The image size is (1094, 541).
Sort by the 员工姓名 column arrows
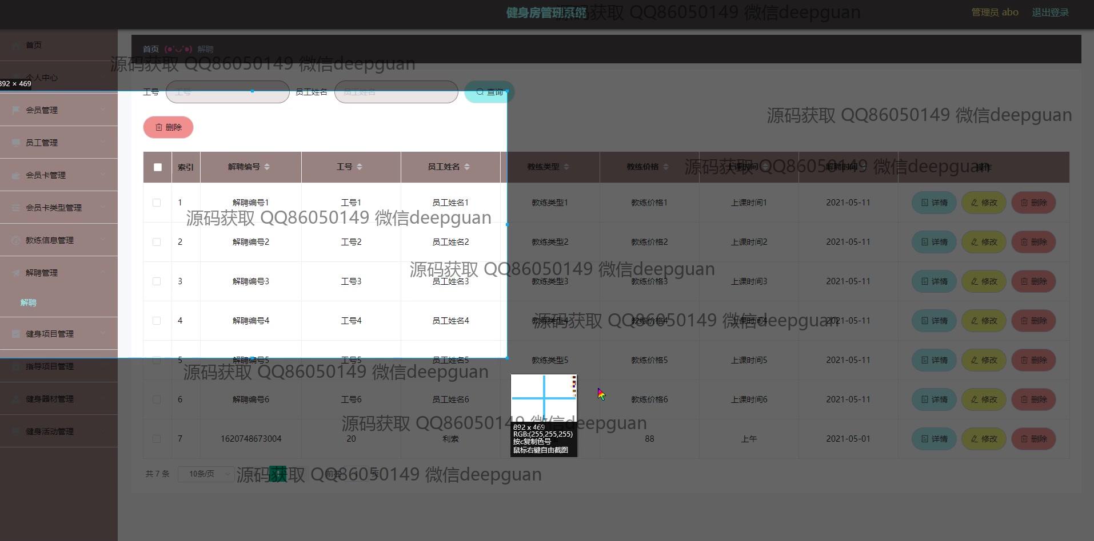pyautogui.click(x=467, y=167)
